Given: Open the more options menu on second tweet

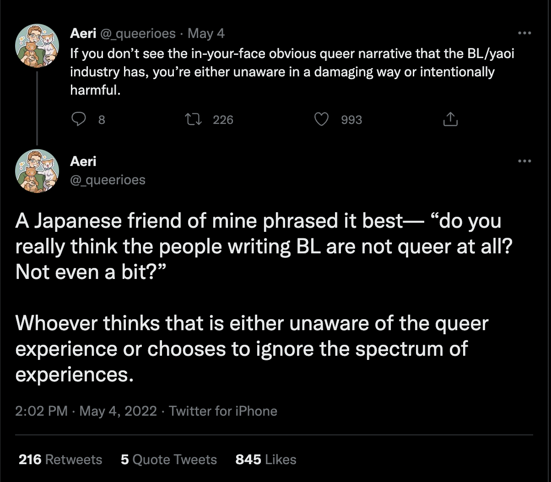Looking at the screenshot, I should 524,161.
